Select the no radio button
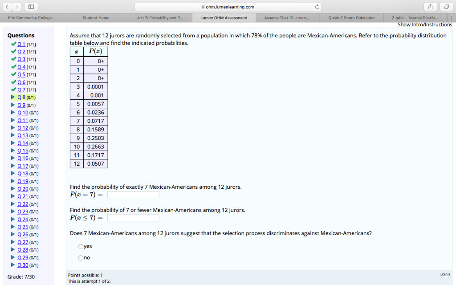 [81, 258]
